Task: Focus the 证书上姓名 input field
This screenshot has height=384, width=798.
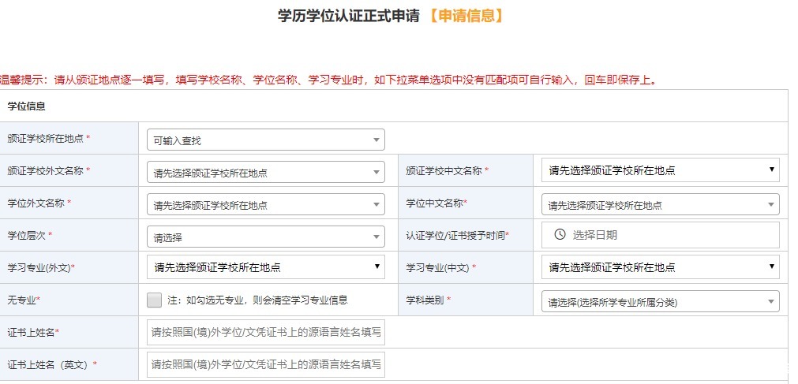Action: coord(266,332)
